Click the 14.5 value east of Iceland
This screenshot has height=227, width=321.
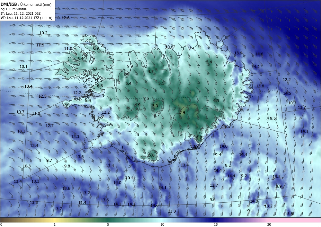287,93
